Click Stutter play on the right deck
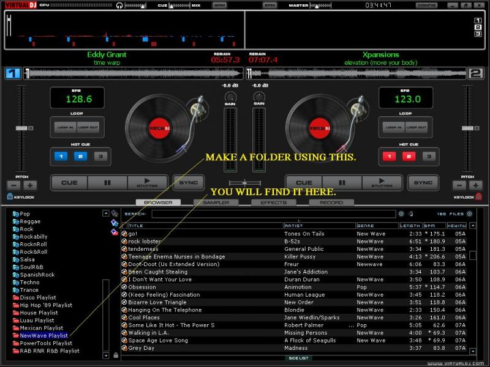490x367 pixels. (382, 182)
